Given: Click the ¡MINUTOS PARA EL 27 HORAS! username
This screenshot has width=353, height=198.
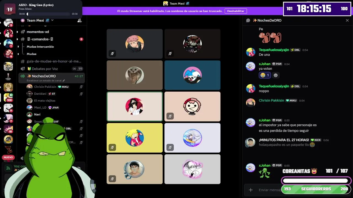Looking at the screenshot, I should point(284,140).
